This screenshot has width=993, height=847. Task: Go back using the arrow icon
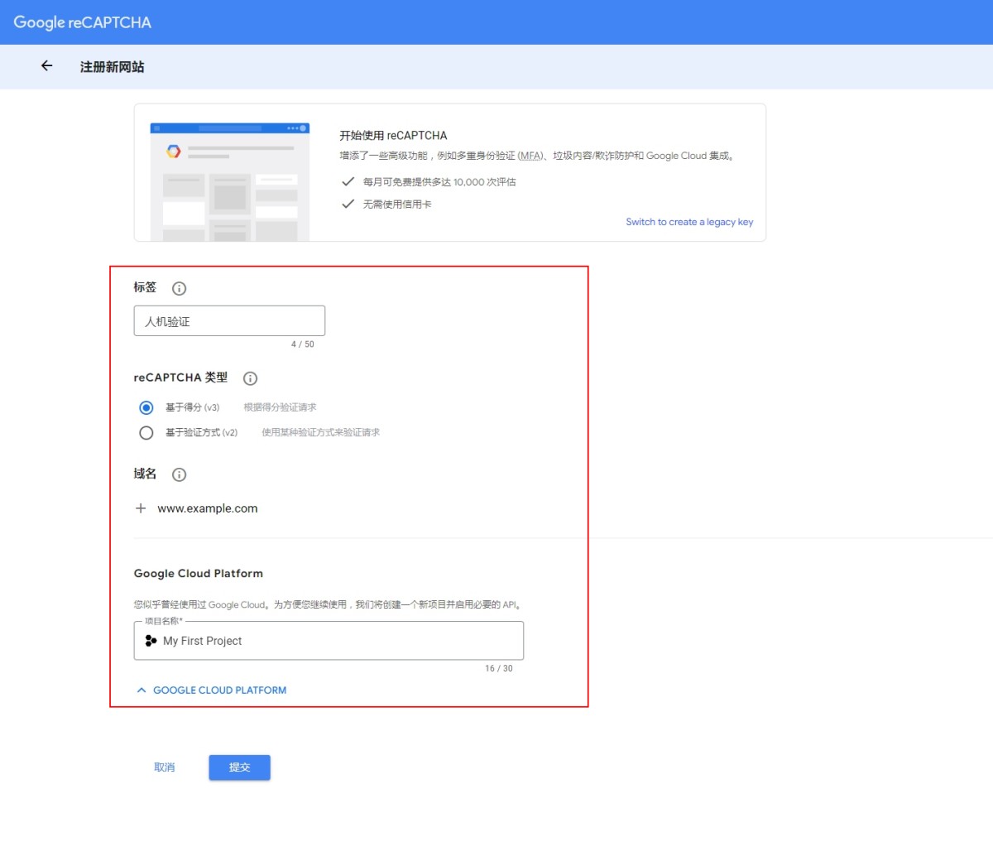(x=46, y=66)
